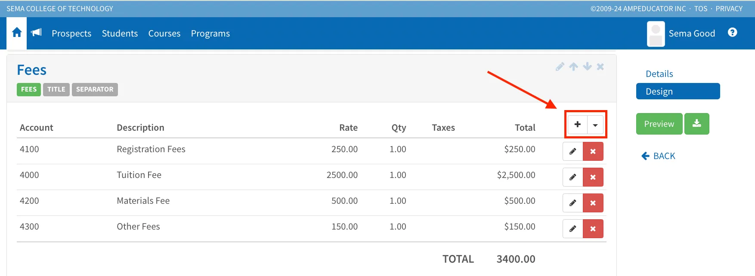Delete the Tuition Fee row
The height and width of the screenshot is (276, 755).
click(593, 177)
